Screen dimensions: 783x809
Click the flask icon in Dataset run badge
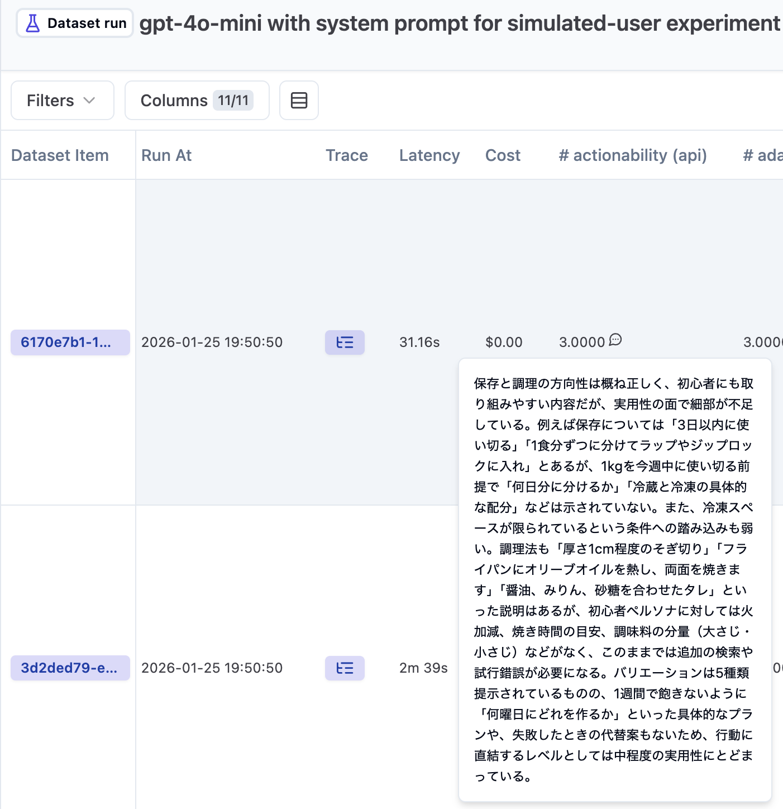coord(33,23)
